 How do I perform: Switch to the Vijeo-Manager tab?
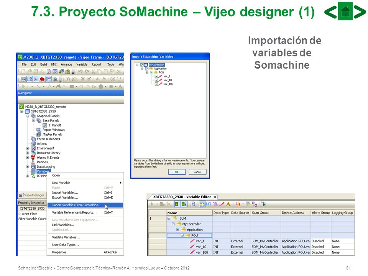32,195
